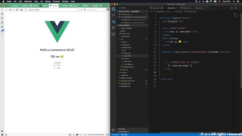Click the open changes icon beside split editor
Image resolution: width=242 pixels, height=136 pixels.
(231, 8)
